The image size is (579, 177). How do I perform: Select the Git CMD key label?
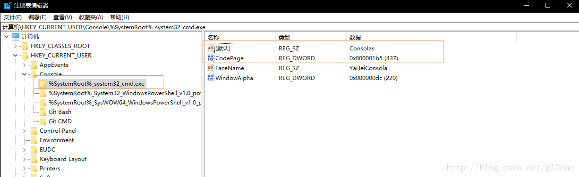(60, 121)
